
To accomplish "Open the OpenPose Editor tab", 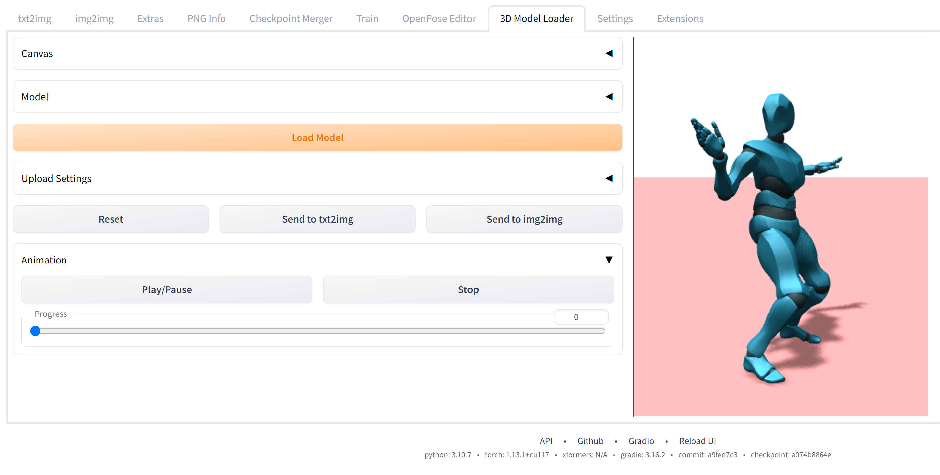I will [x=439, y=19].
